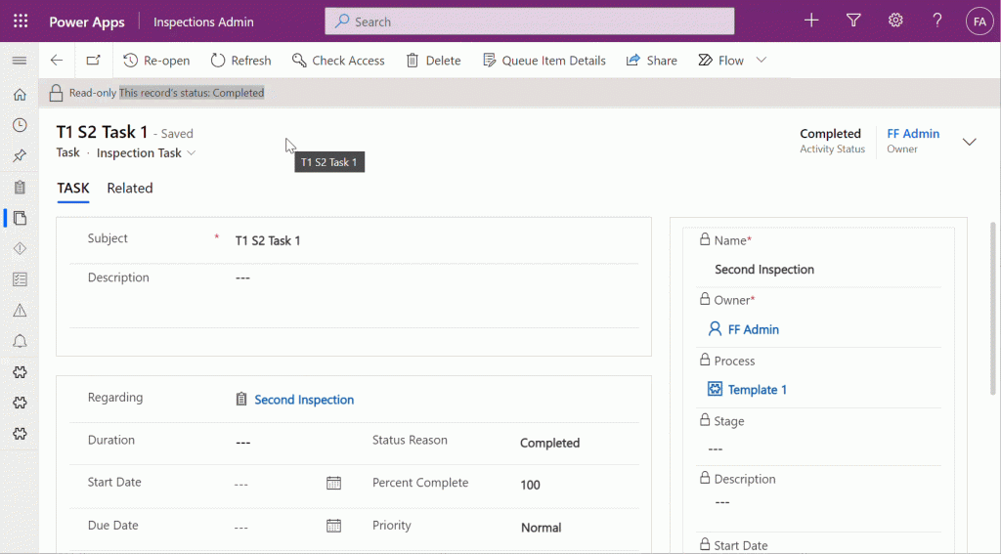
Task: Open the Flow command menu
Action: pyautogui.click(x=721, y=60)
